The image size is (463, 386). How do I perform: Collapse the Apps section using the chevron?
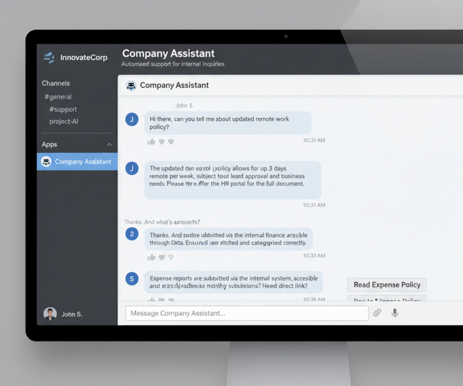109,145
